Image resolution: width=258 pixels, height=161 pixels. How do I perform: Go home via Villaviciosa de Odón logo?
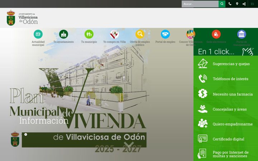click(x=22, y=18)
